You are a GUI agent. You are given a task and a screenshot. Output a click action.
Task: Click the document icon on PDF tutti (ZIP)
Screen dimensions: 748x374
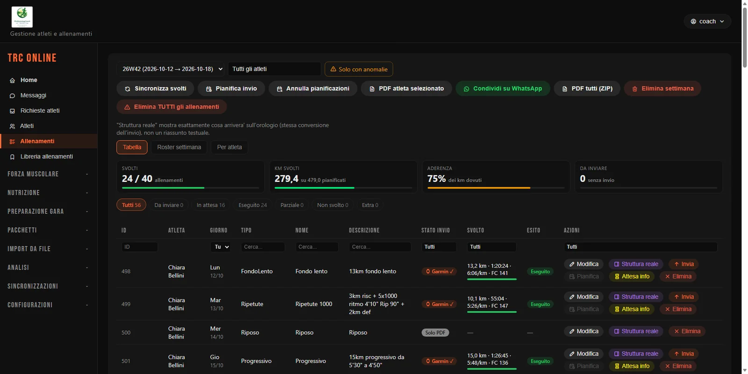564,89
